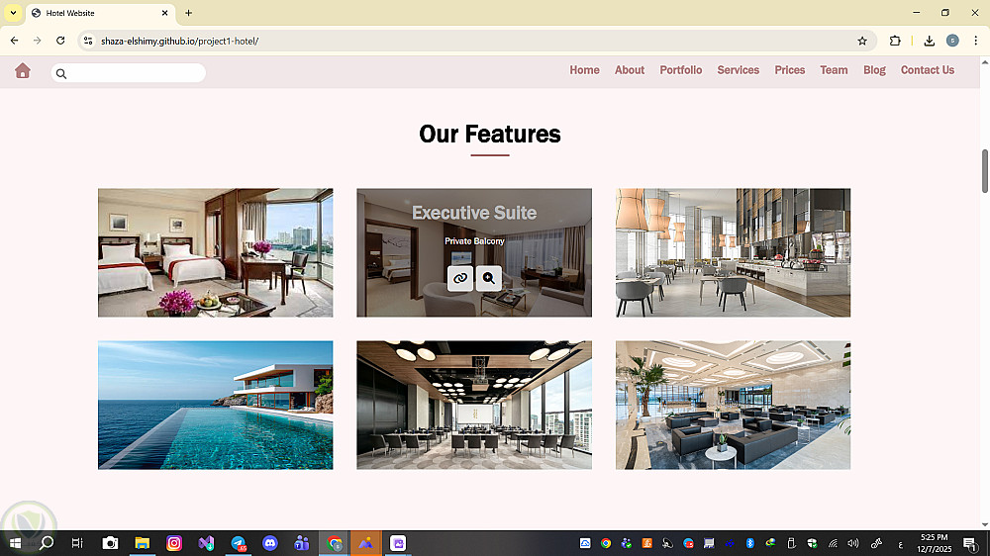The image size is (990, 556).
Task: Click the page vertical scrollbar thumb
Action: (x=984, y=171)
